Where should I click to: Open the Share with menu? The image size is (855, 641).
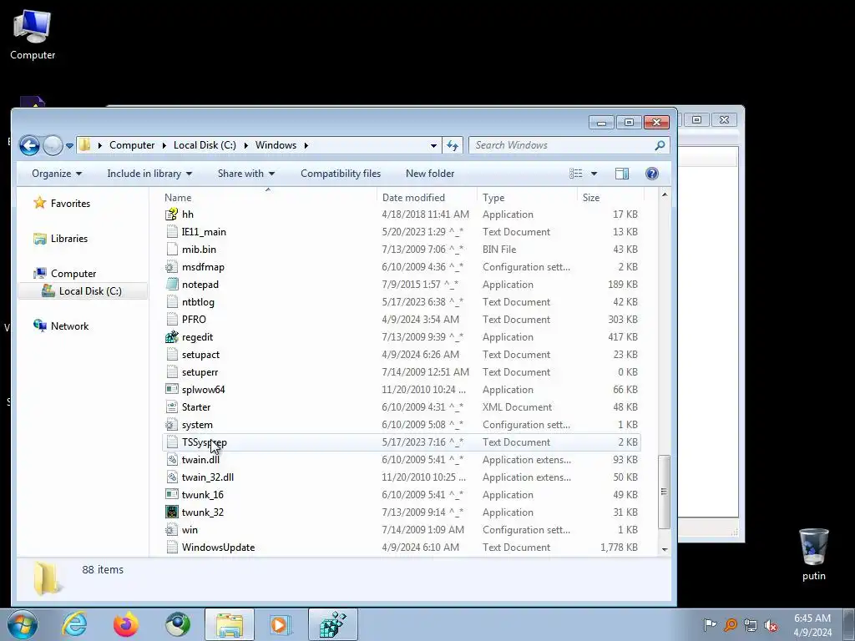246,174
